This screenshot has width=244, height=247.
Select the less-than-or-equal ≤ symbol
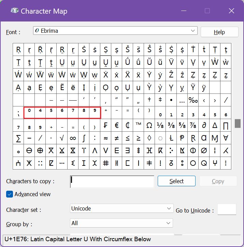(x=127, y=138)
